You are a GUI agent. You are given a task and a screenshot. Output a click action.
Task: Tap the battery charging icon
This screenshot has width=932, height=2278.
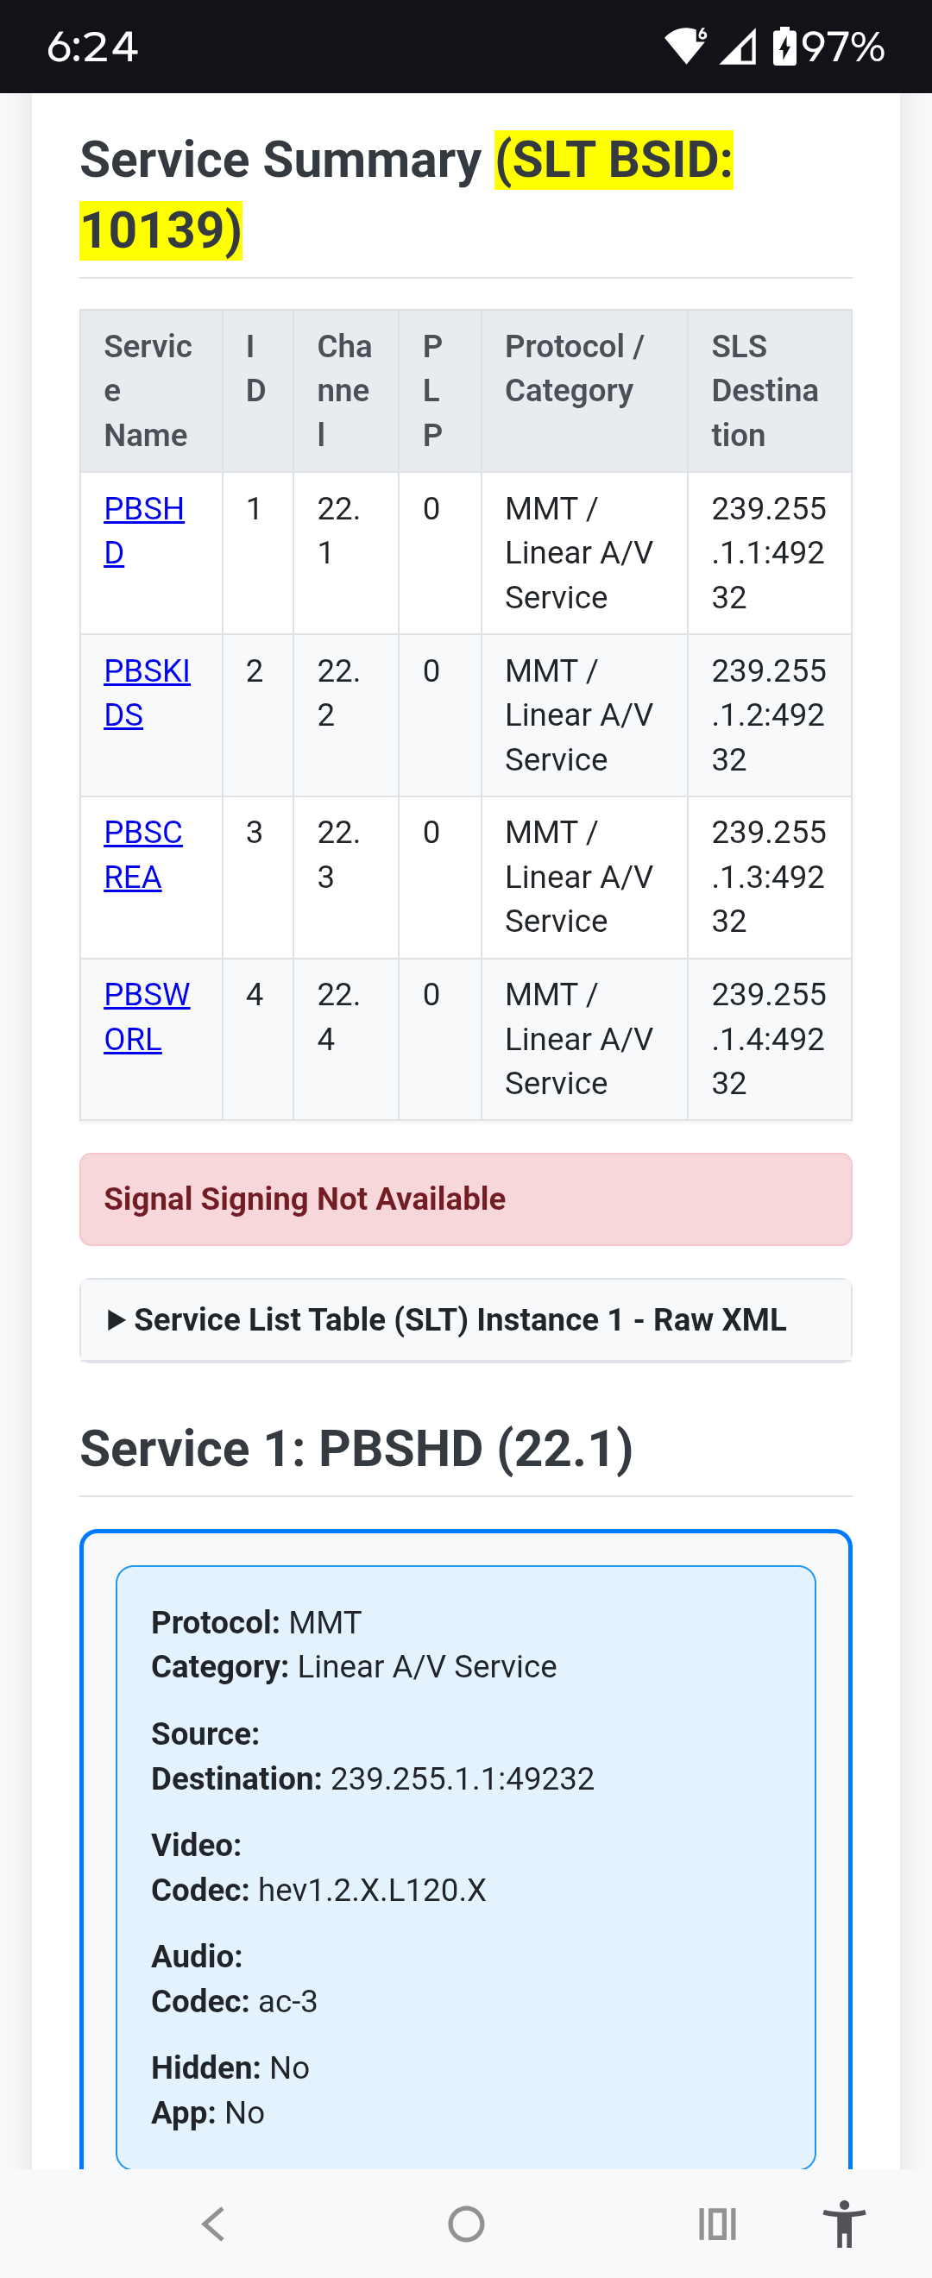pyautogui.click(x=784, y=46)
